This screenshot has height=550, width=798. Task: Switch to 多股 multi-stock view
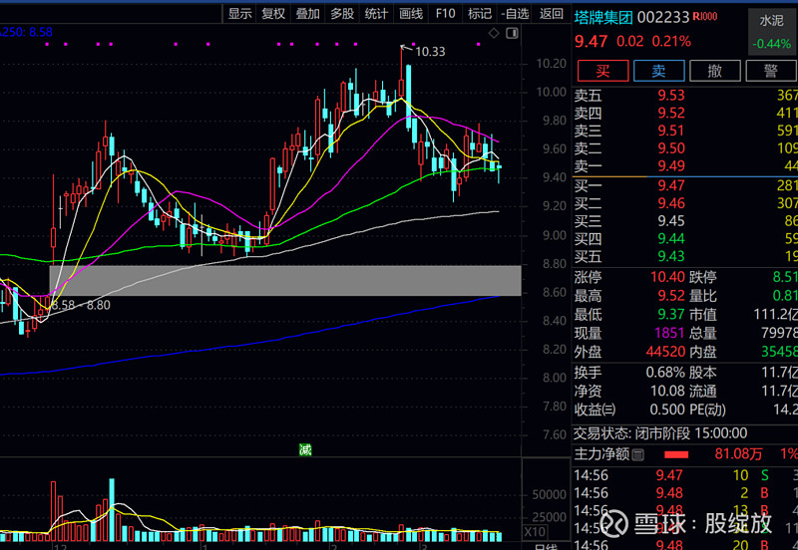[342, 13]
